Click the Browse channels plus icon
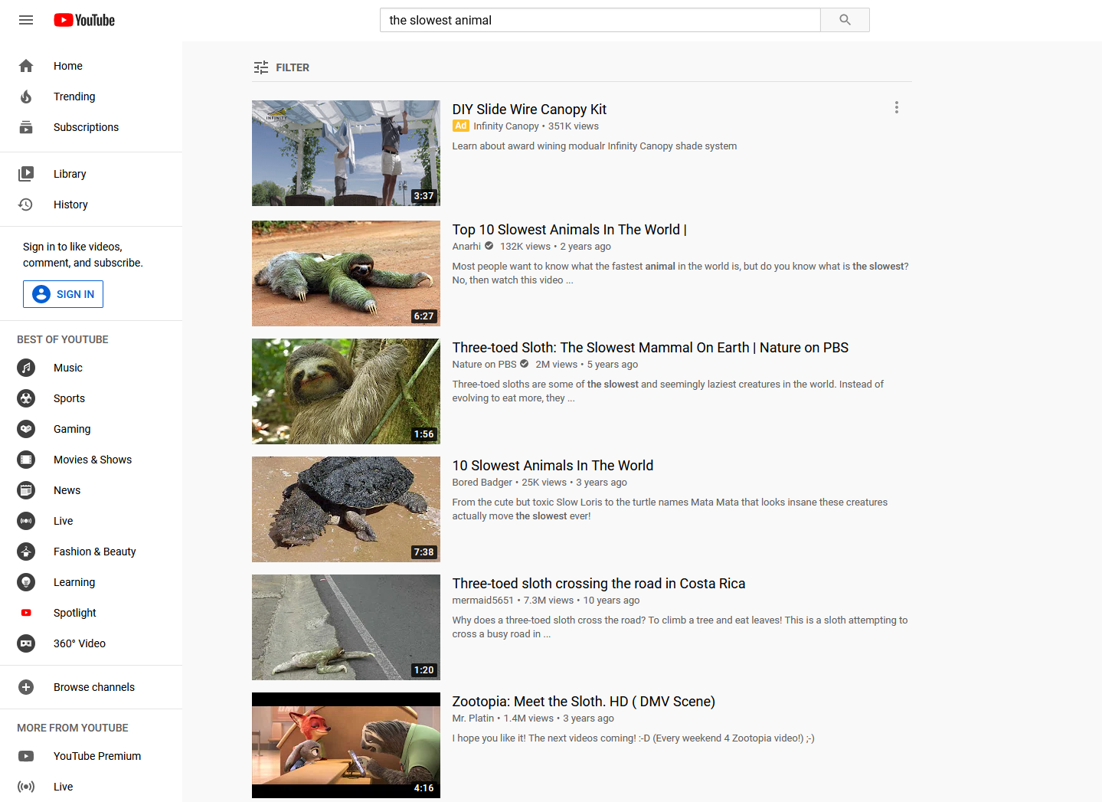The image size is (1102, 802). tap(26, 687)
